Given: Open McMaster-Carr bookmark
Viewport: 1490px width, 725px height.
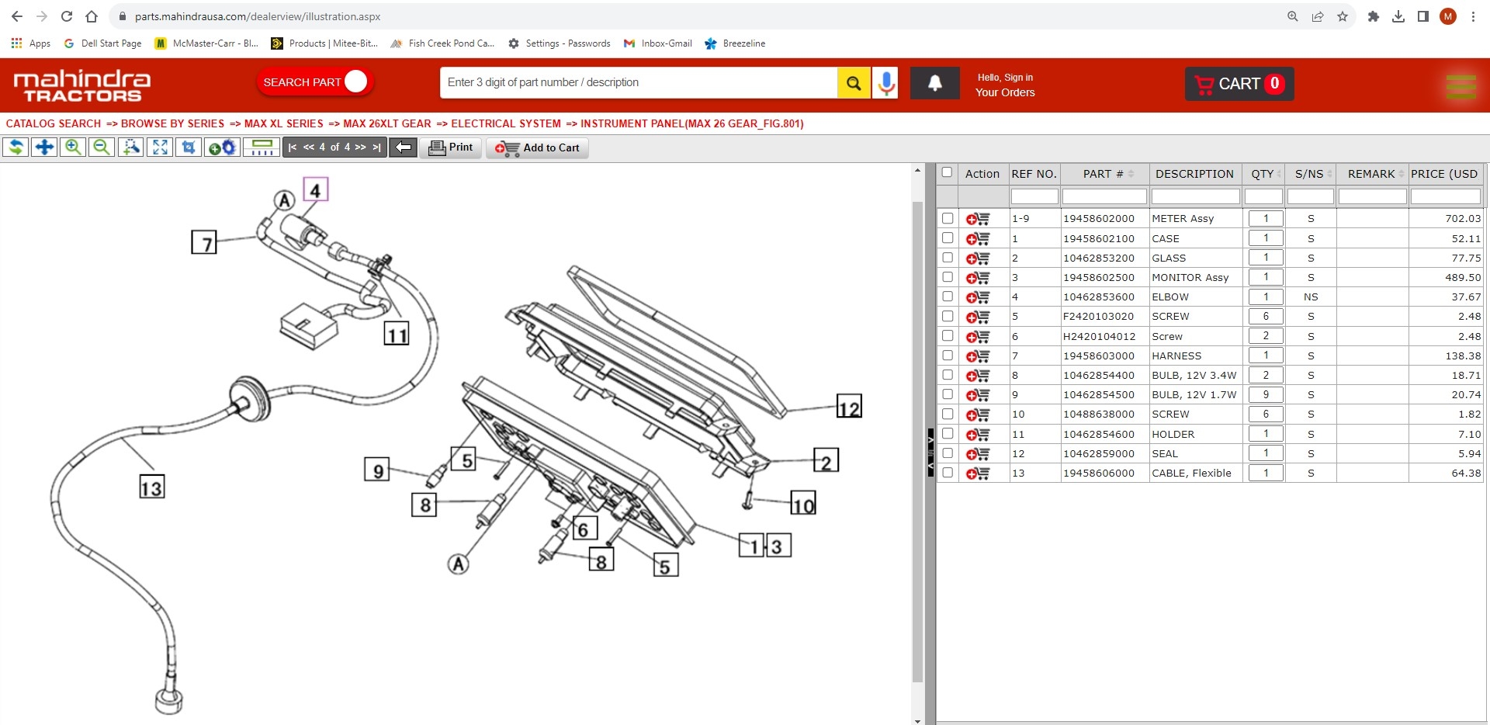Looking at the screenshot, I should point(206,43).
